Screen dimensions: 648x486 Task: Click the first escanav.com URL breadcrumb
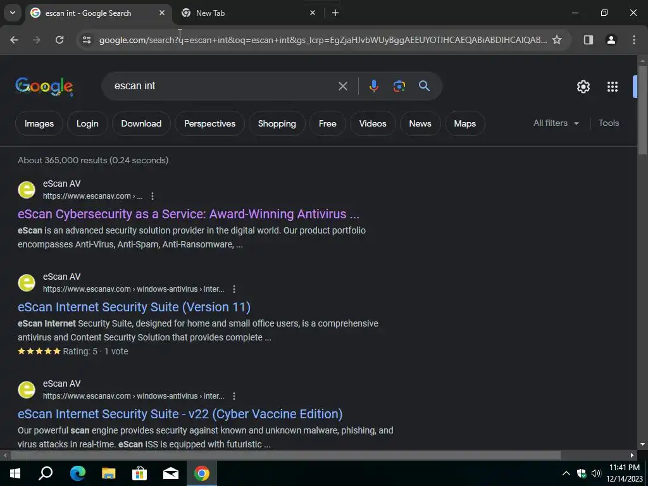click(92, 196)
